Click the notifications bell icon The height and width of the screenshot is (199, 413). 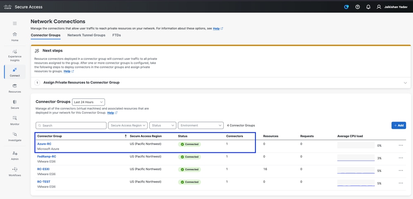click(368, 7)
